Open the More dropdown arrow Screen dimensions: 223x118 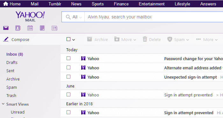(x=216, y=40)
